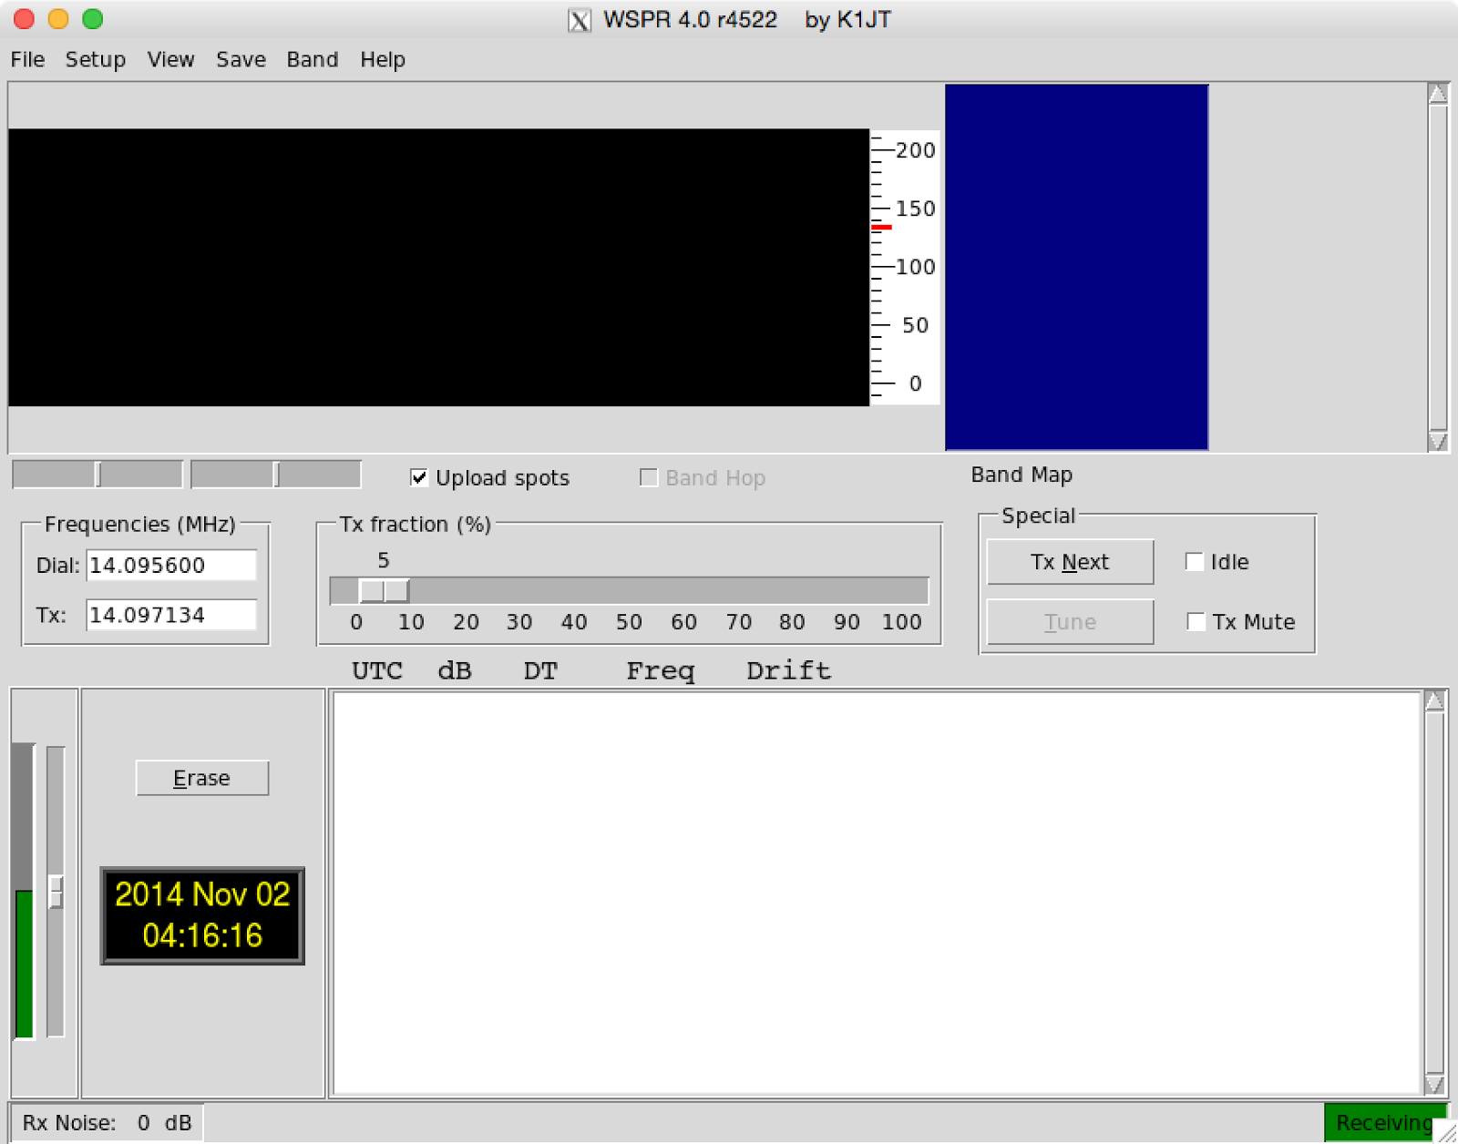Click the window resize grip at corner
The width and height of the screenshot is (1458, 1144).
point(1447,1132)
